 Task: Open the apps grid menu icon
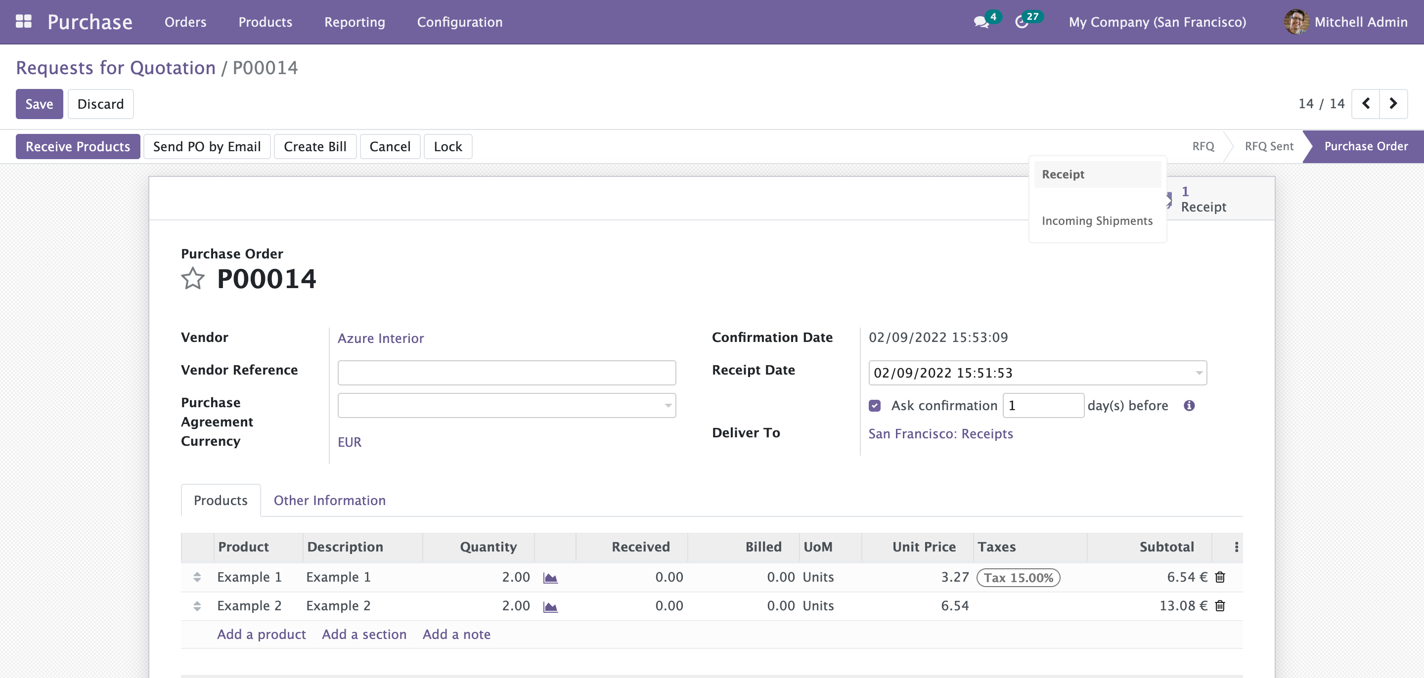pyautogui.click(x=23, y=22)
